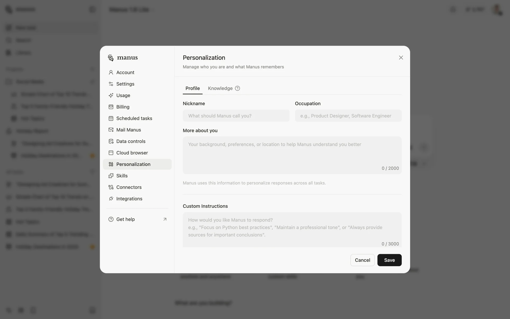Viewport: 510px width, 319px height.
Task: Click the Usage sparkle icon
Action: click(x=111, y=95)
